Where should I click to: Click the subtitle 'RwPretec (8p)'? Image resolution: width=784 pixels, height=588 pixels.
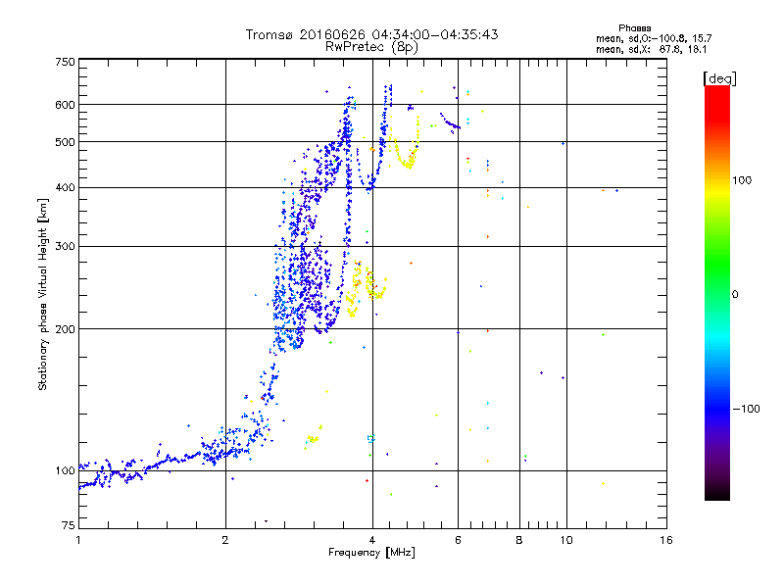point(371,47)
